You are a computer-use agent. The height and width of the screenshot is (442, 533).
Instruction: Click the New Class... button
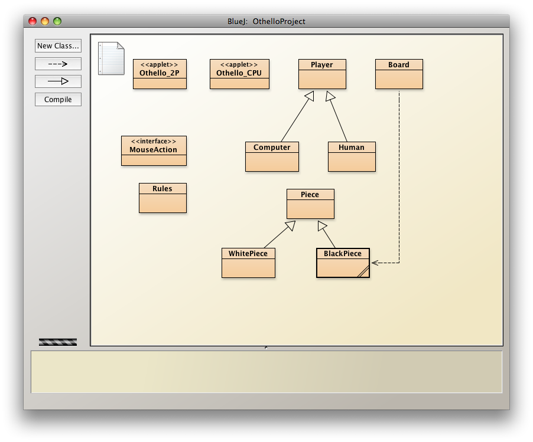tap(58, 46)
